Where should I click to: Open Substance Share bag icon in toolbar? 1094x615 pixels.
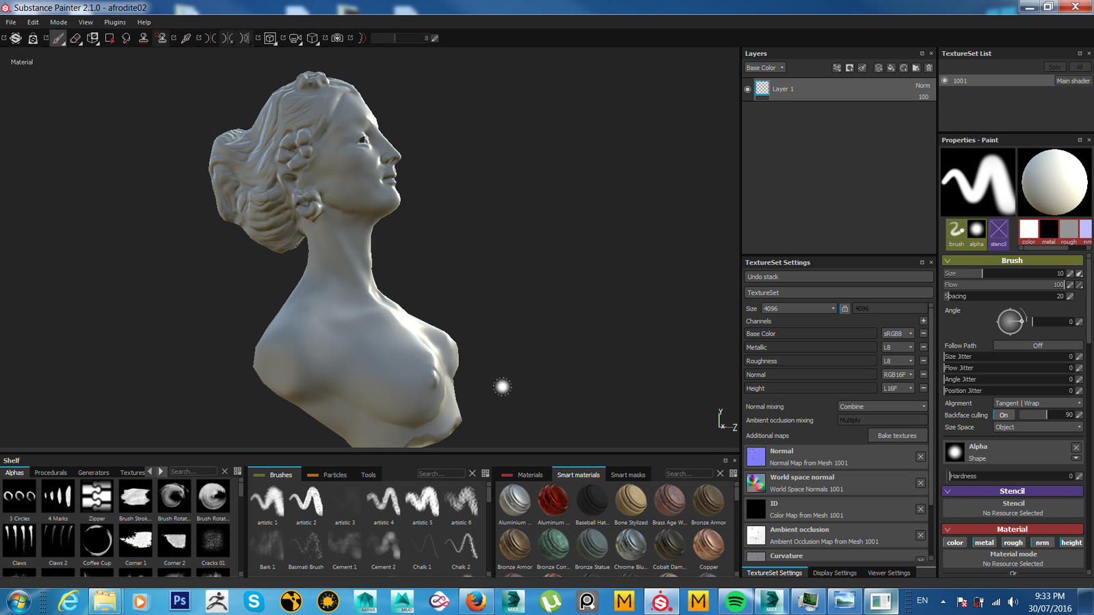[x=33, y=38]
